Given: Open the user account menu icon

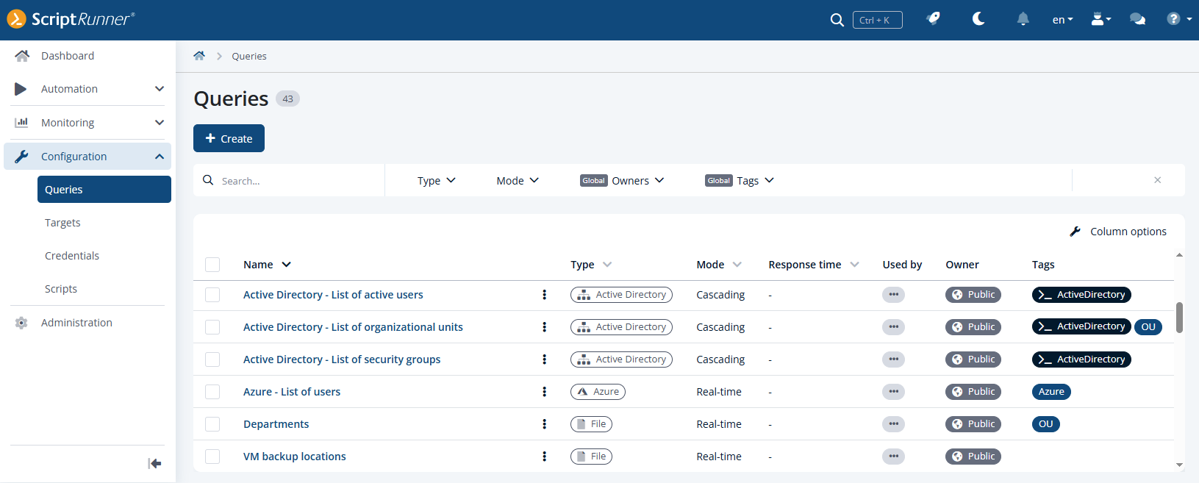Looking at the screenshot, I should 1100,19.
